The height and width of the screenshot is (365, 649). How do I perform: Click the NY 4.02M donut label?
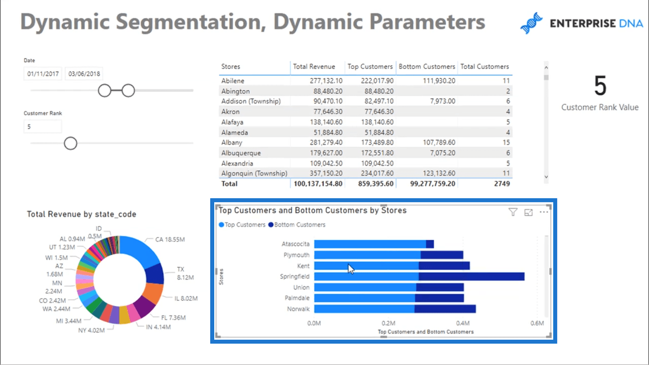coord(92,331)
